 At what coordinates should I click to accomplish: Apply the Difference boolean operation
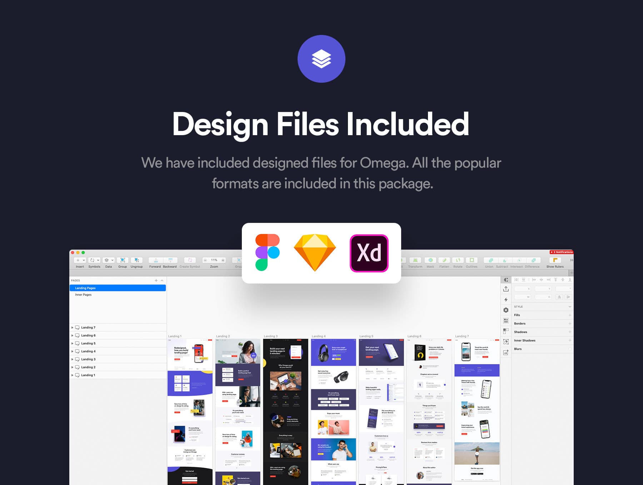point(533,260)
